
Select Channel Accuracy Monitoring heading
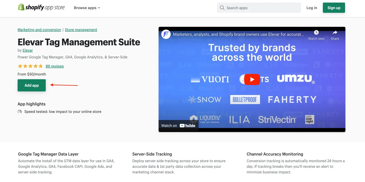275,154
